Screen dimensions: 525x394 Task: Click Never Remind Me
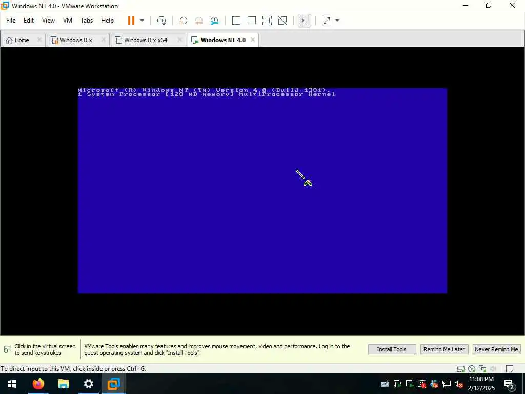click(496, 349)
